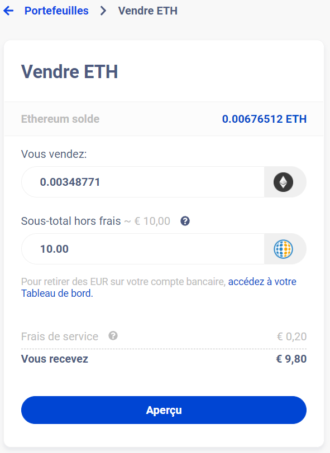Click the help icon beside Frais de service
Image resolution: width=330 pixels, height=453 pixels.
pyautogui.click(x=113, y=336)
